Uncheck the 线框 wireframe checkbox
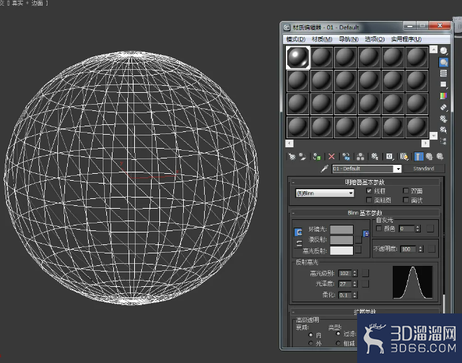462x363 pixels. (369, 191)
